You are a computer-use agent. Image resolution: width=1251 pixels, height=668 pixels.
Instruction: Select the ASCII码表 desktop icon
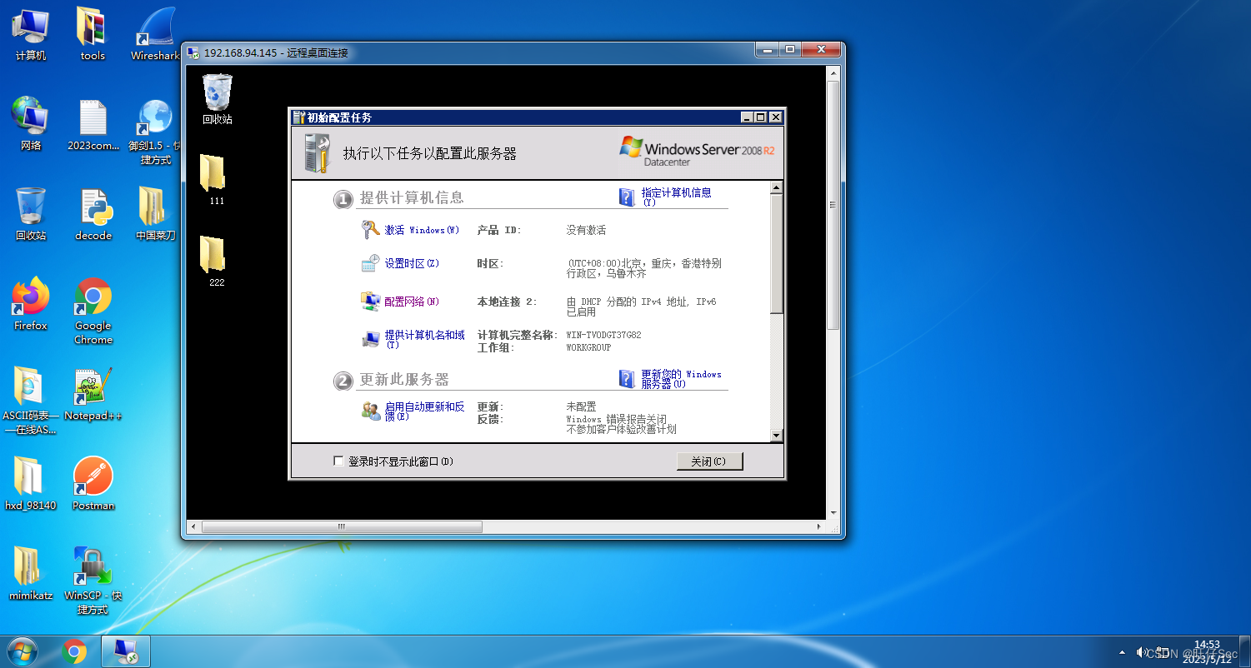[x=31, y=401]
